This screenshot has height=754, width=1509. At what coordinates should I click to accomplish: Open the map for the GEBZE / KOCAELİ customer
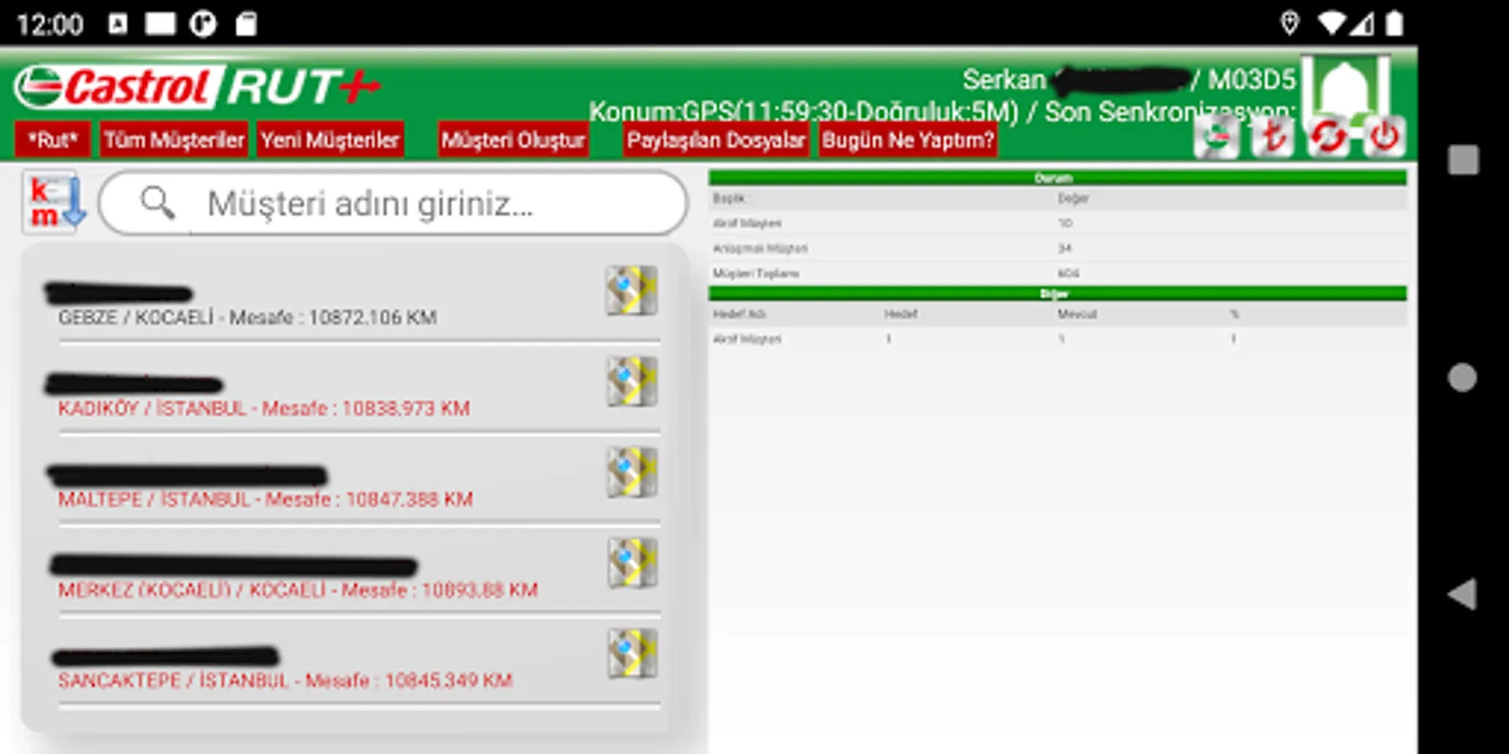coord(631,291)
